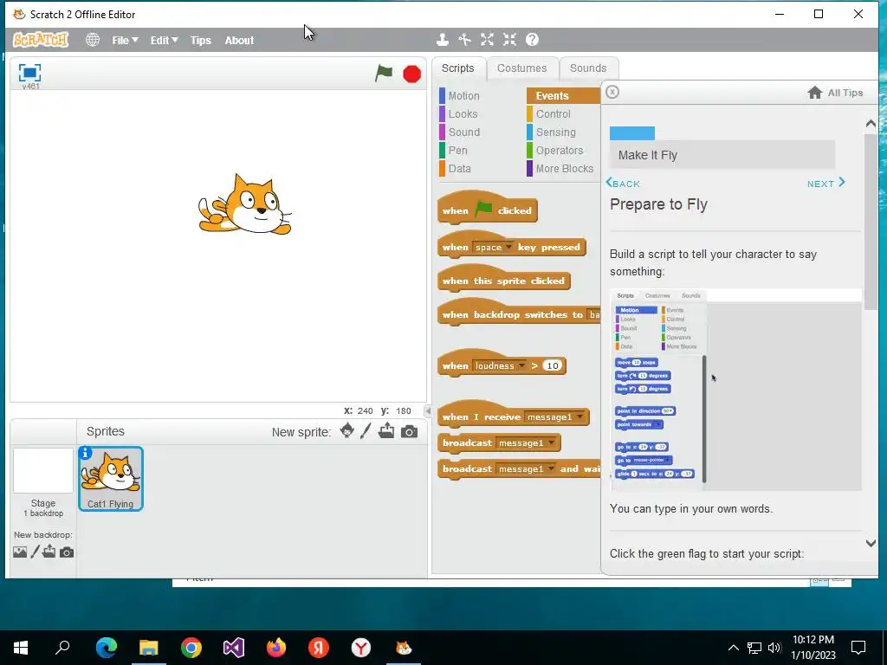Open the About menu item
Viewport: 887px width, 665px height.
pos(239,40)
